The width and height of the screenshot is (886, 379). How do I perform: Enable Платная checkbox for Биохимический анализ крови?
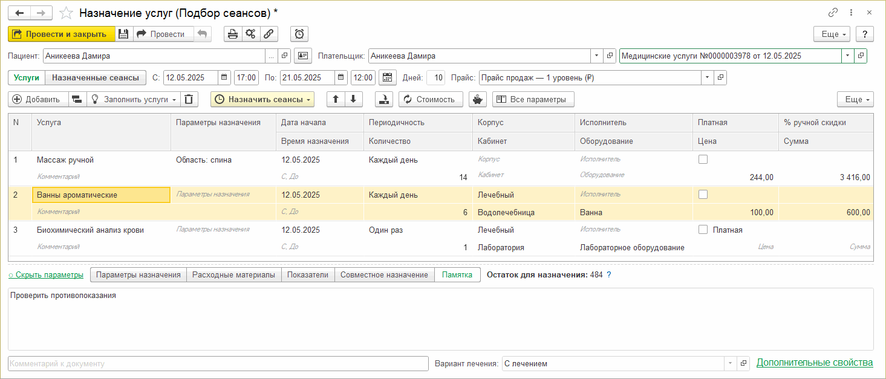pyautogui.click(x=703, y=230)
